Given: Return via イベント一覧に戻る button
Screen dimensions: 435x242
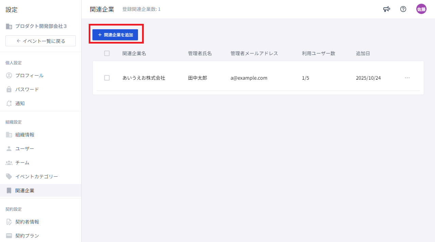Looking at the screenshot, I should [40, 41].
